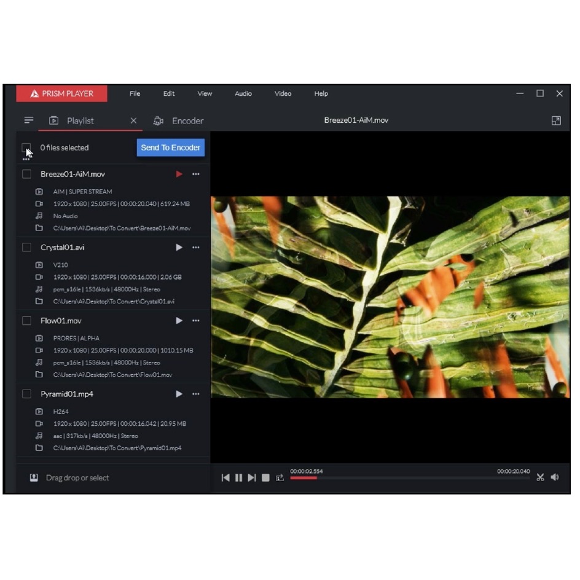The image size is (580, 580).
Task: Toggle the select-all files checkbox
Action: click(x=26, y=147)
